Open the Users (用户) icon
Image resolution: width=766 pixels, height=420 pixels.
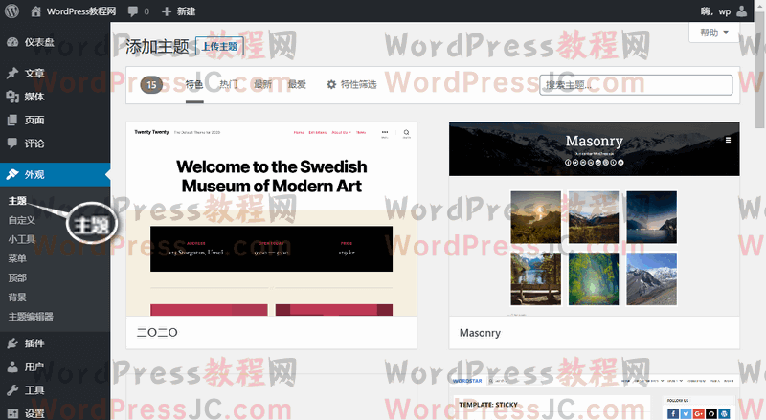coord(12,366)
